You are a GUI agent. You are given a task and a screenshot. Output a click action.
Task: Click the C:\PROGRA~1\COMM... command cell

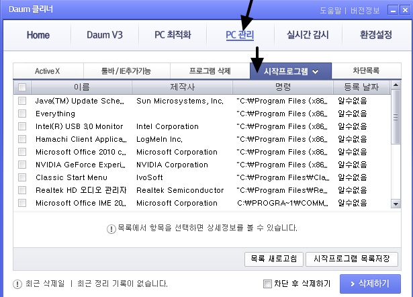pos(283,203)
